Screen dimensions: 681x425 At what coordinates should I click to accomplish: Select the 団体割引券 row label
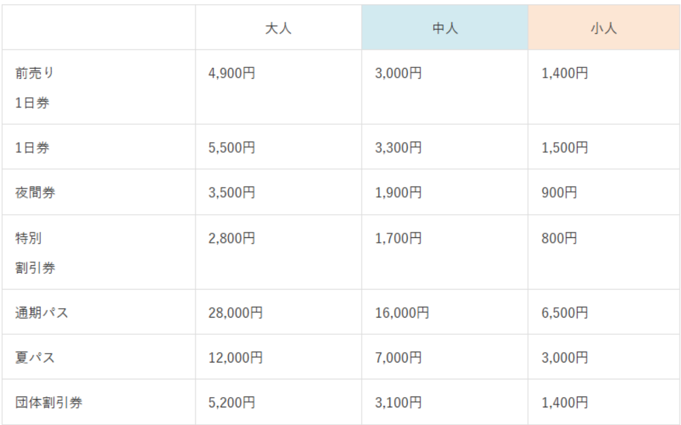tap(48, 402)
